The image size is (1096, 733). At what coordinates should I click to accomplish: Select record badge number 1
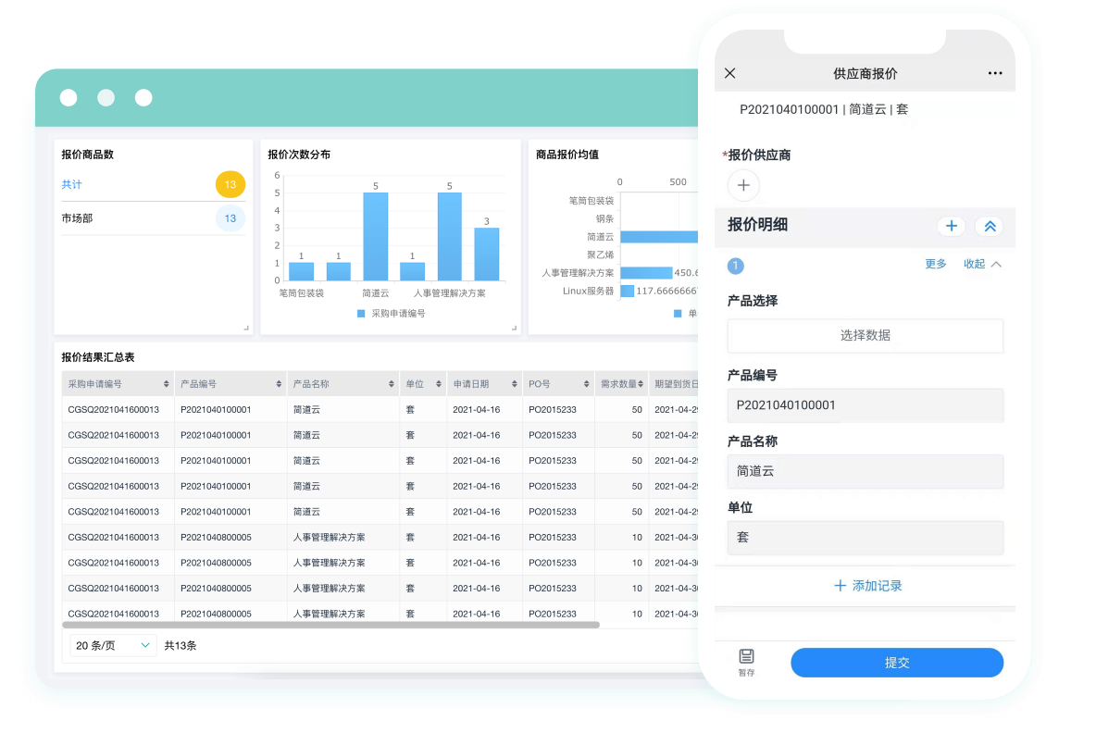click(x=735, y=266)
